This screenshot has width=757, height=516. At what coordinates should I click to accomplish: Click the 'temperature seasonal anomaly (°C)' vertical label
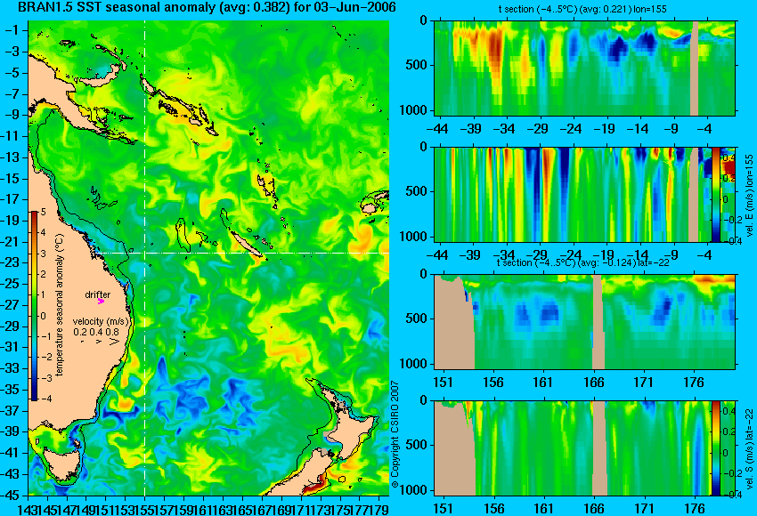[60, 305]
